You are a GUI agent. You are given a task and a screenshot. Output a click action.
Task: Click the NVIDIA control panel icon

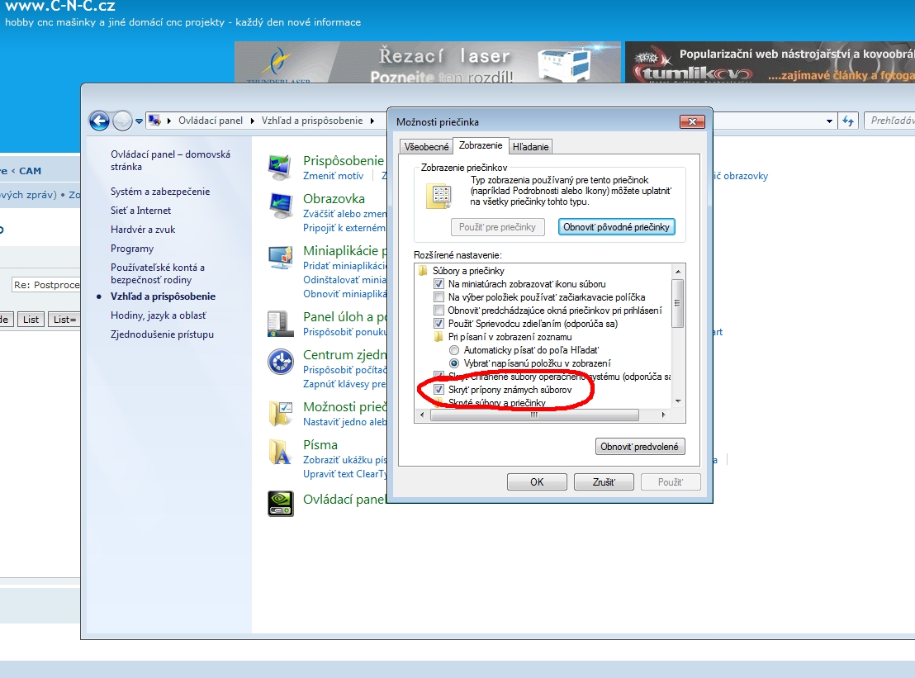pos(280,503)
